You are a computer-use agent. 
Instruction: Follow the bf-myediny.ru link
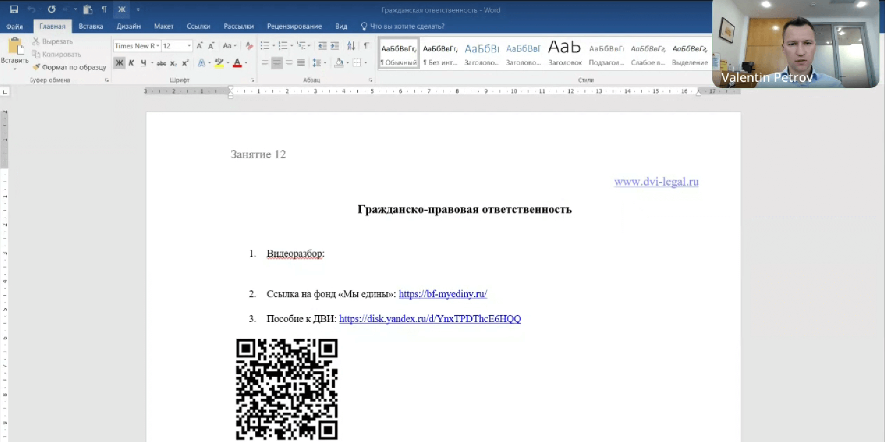(x=442, y=293)
